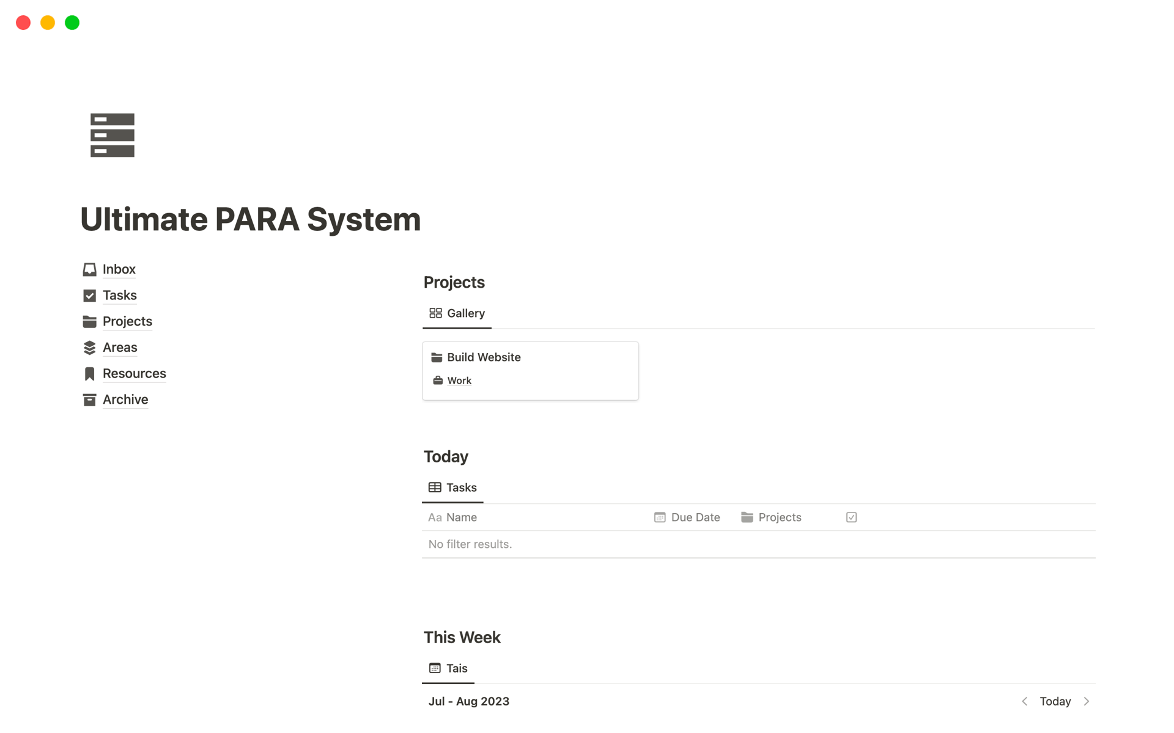Jump to Today in the calendar
The height and width of the screenshot is (733, 1174).
click(1055, 701)
